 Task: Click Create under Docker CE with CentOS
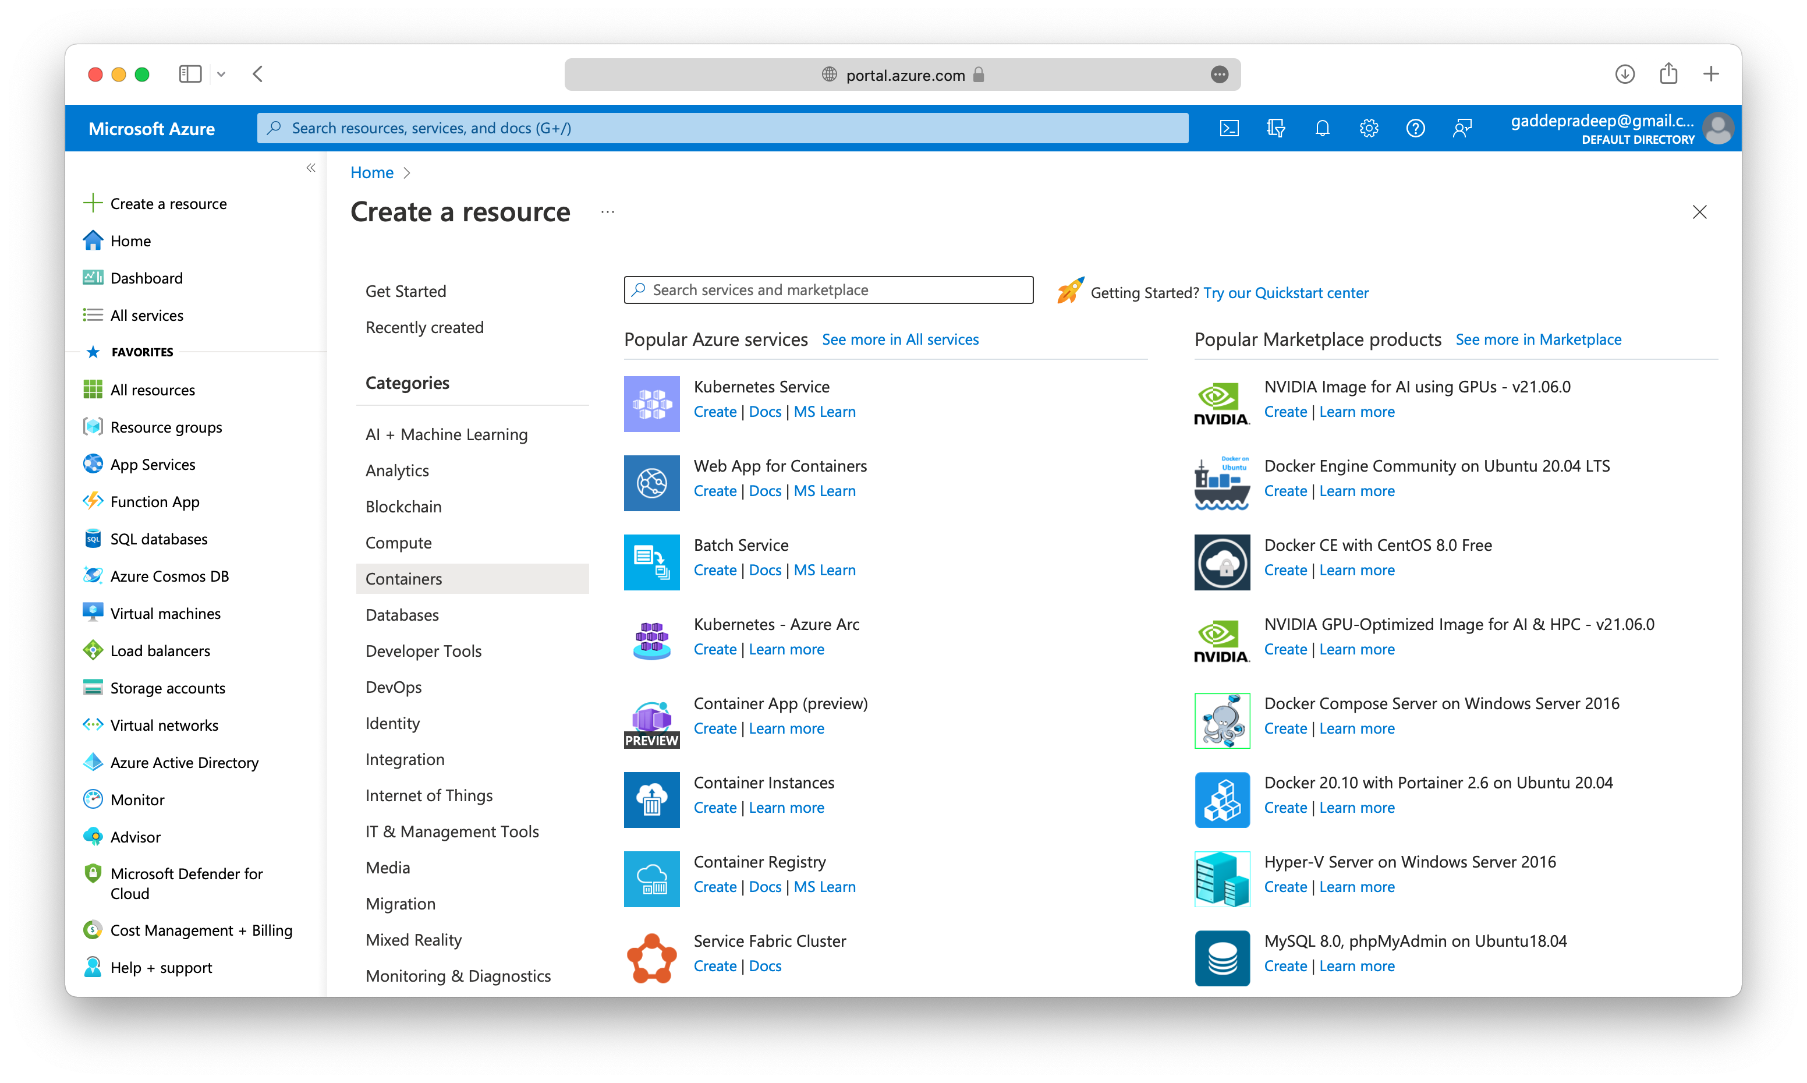click(x=1285, y=570)
